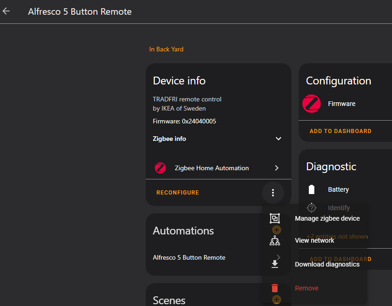Image resolution: width=392 pixels, height=306 pixels.
Task: Click ADD TO DASHBOARD under Configuration
Action: tap(340, 131)
